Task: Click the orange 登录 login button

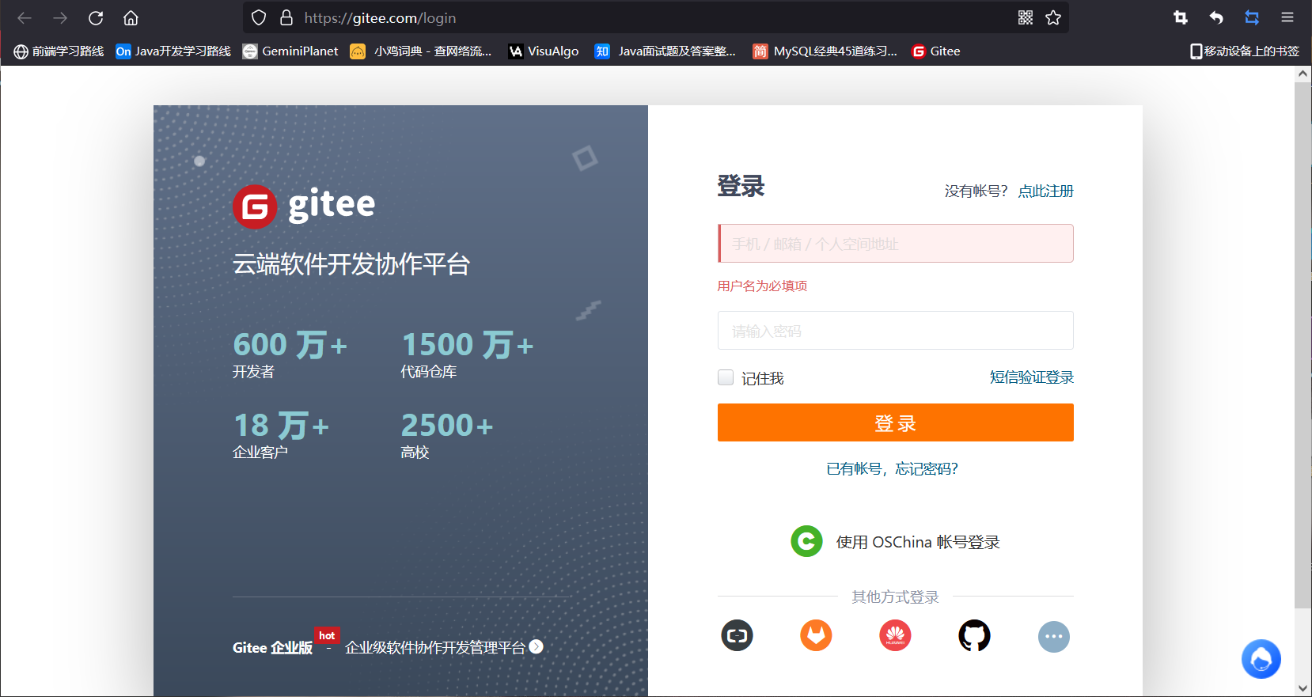Action: [x=895, y=422]
